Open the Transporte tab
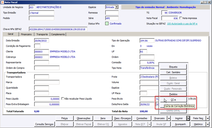Viewport: 212px width, 128px height. coord(42,34)
